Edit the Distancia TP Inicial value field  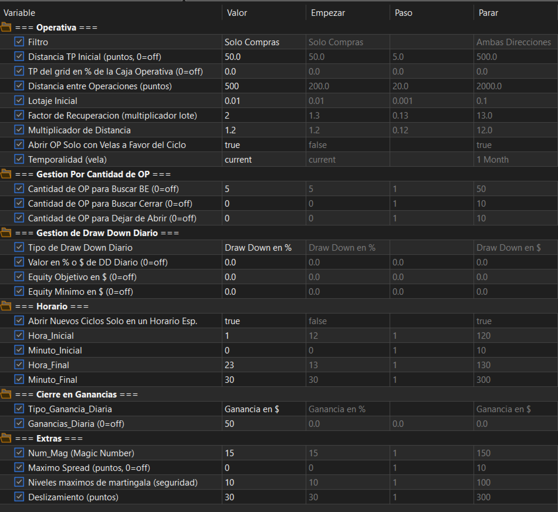[x=263, y=57]
